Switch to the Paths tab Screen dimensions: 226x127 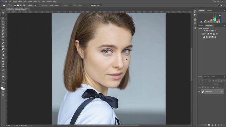[213, 77]
